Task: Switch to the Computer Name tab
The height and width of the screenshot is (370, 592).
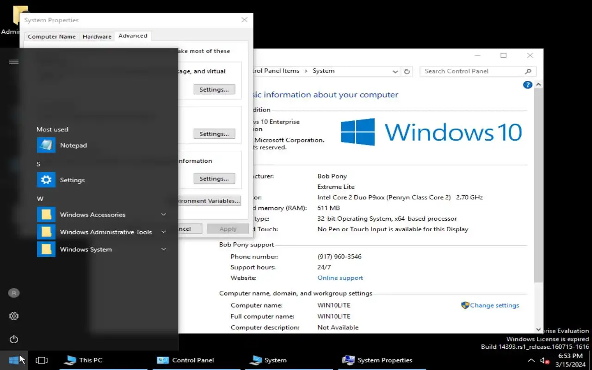Action: click(x=52, y=37)
